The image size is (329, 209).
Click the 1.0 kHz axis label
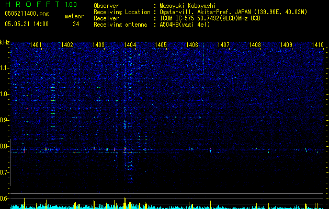[x=4, y=94]
